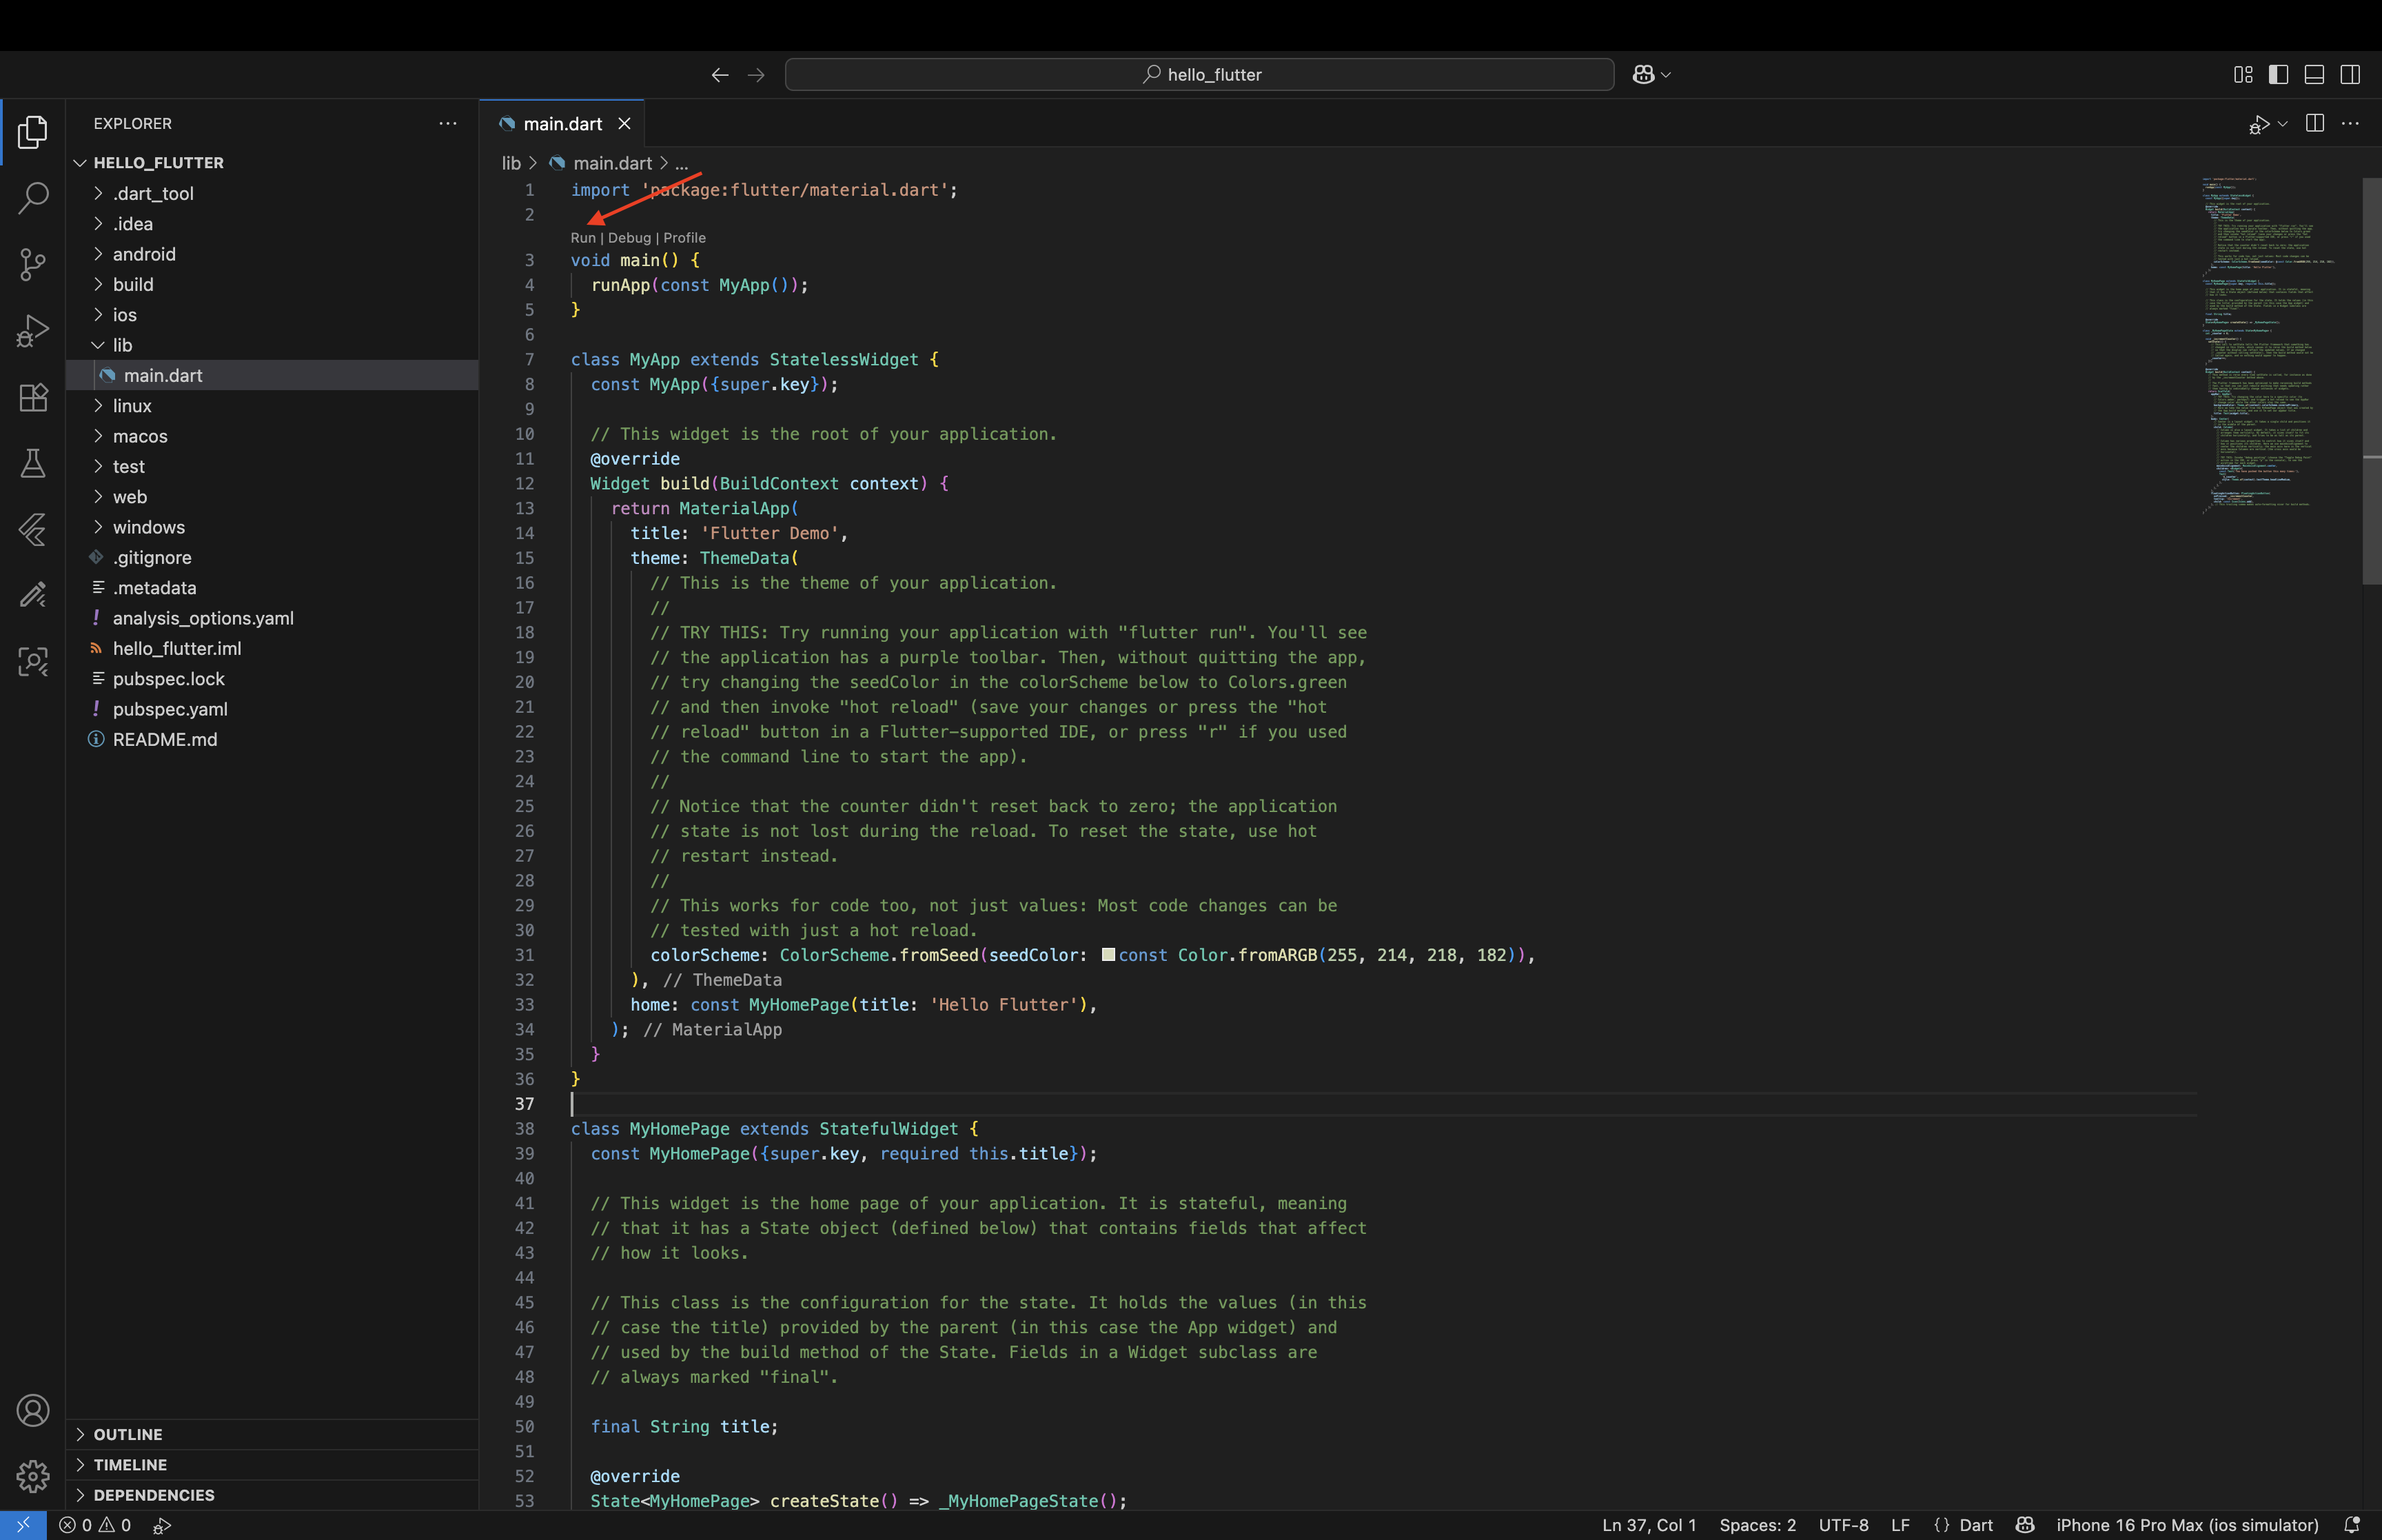Image resolution: width=2382 pixels, height=1540 pixels.
Task: Click the lib breadcrumb segment
Action: pyautogui.click(x=511, y=163)
